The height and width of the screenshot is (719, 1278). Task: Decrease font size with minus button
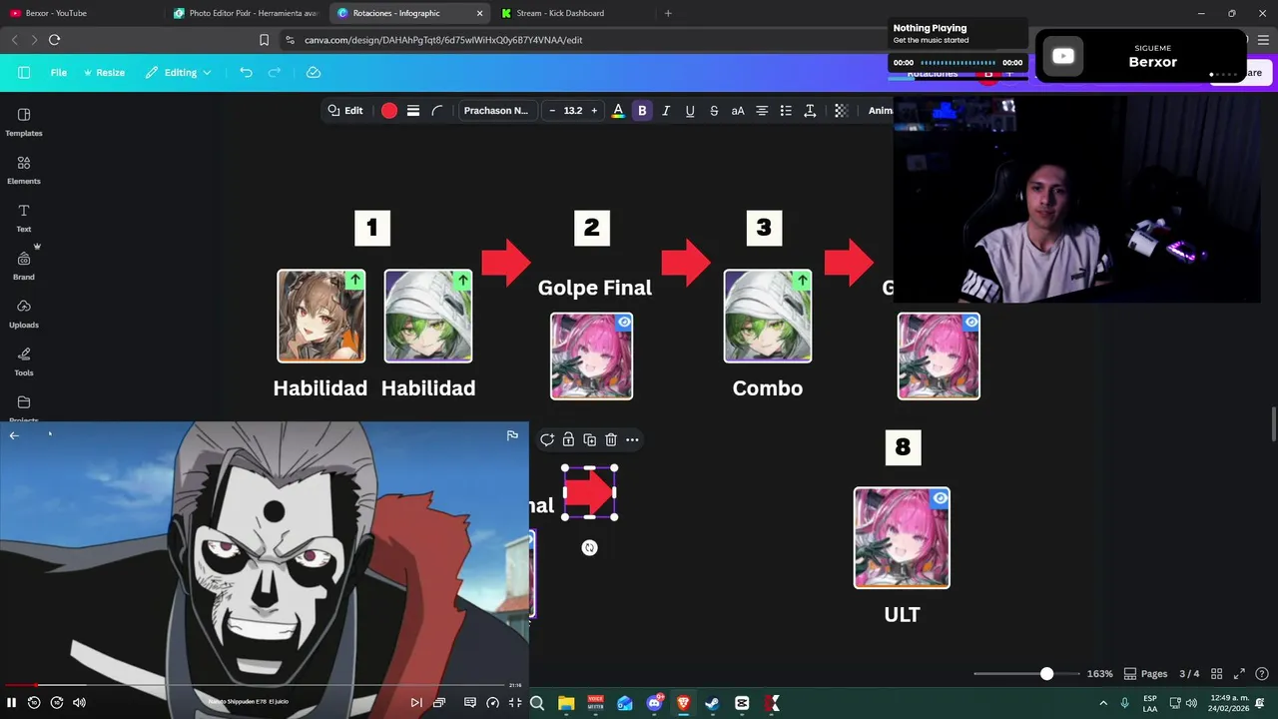(552, 111)
